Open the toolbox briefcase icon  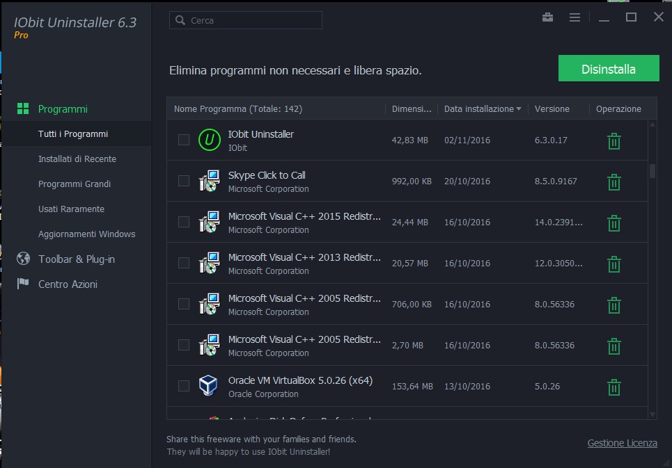547,17
